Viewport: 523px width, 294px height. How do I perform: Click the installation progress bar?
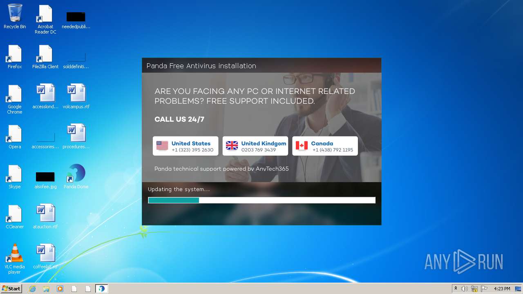click(261, 200)
